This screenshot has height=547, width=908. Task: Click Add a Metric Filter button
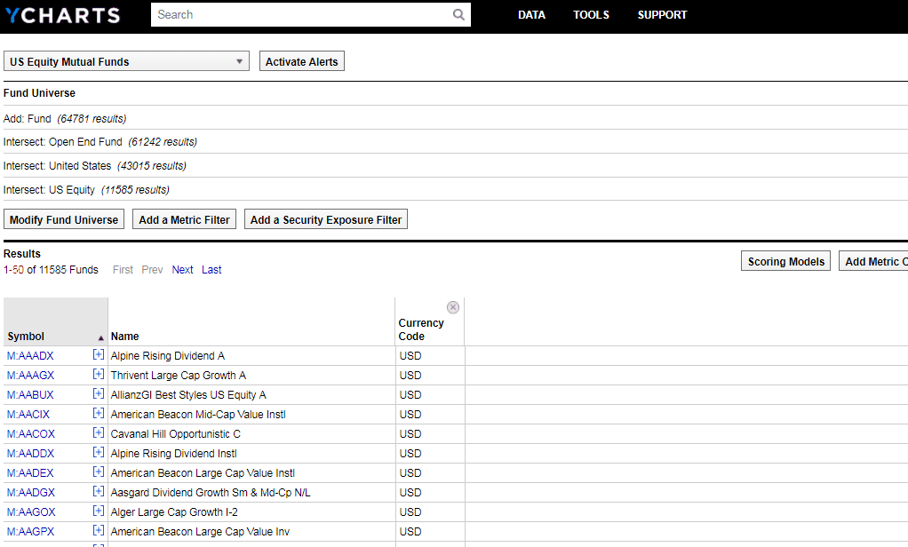pos(184,219)
